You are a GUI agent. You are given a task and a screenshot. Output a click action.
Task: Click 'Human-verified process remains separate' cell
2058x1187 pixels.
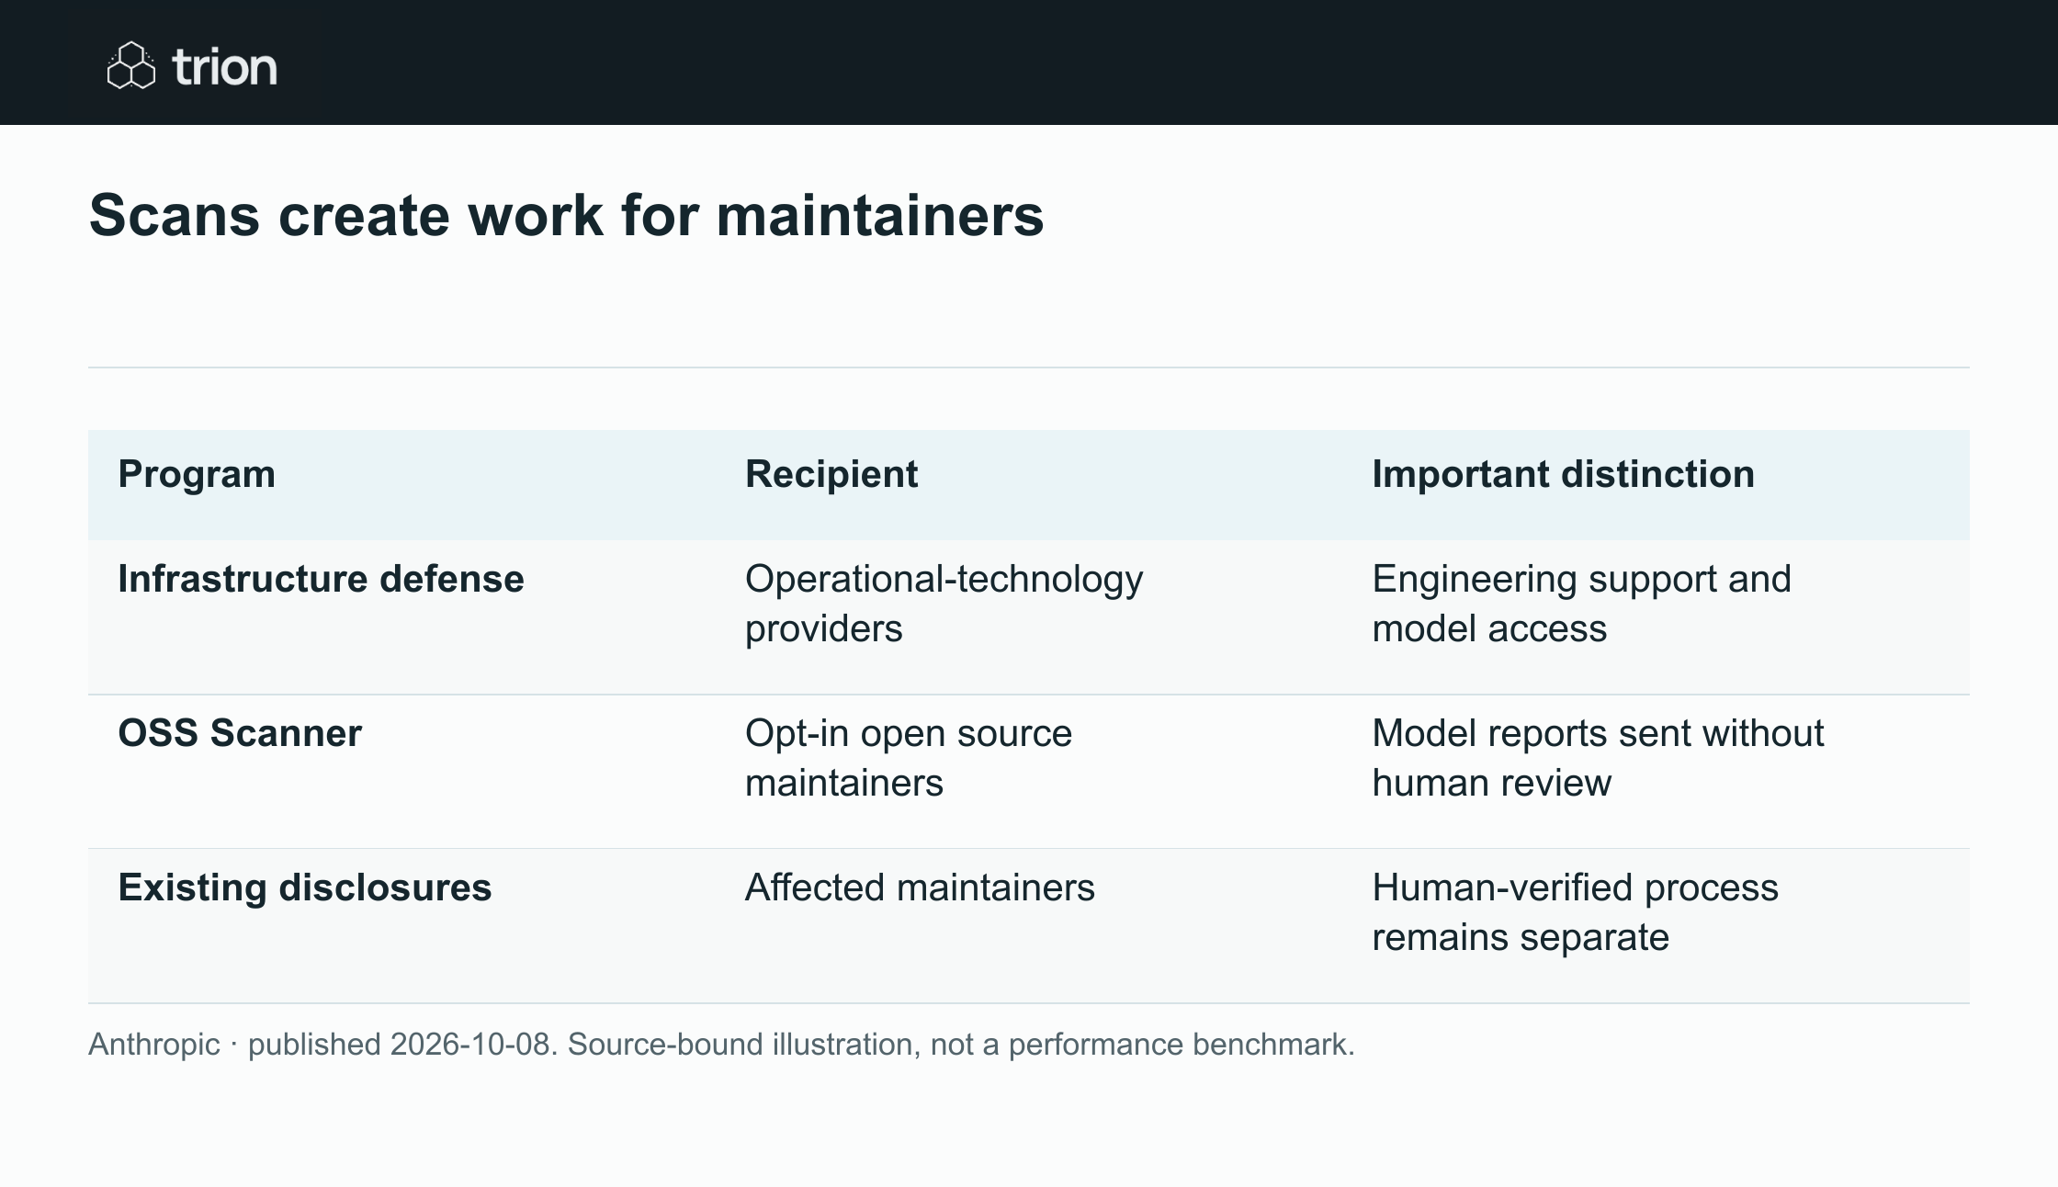tap(1575, 912)
